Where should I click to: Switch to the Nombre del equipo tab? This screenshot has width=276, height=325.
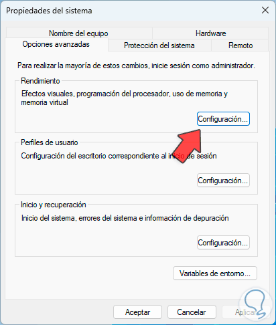pyautogui.click(x=78, y=33)
